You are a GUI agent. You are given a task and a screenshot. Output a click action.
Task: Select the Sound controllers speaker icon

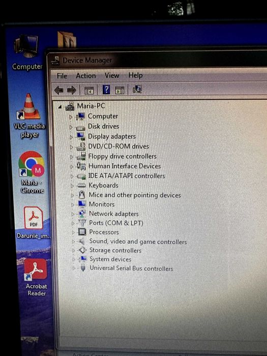pyautogui.click(x=82, y=241)
